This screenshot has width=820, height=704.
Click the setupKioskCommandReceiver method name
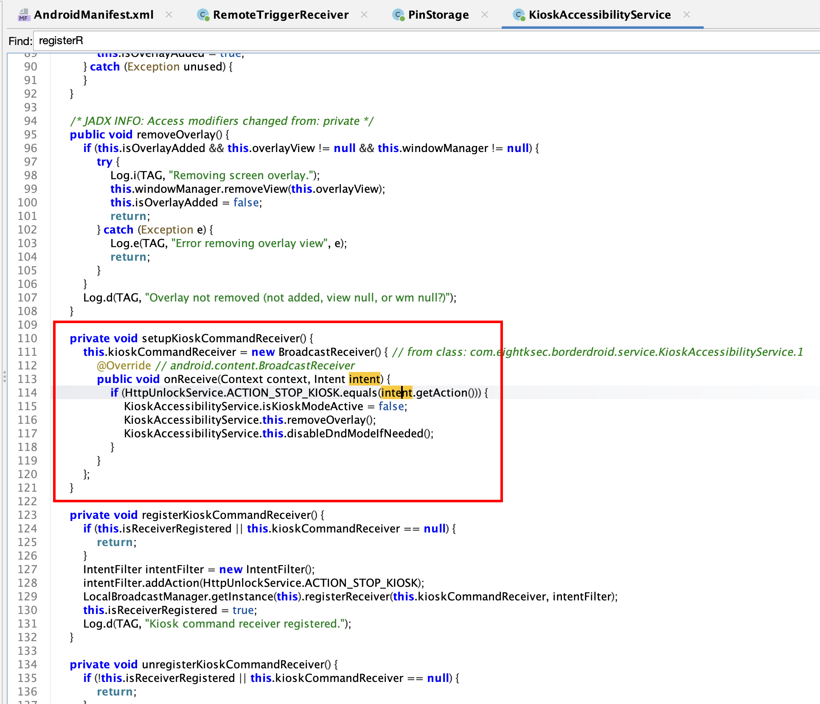point(221,338)
